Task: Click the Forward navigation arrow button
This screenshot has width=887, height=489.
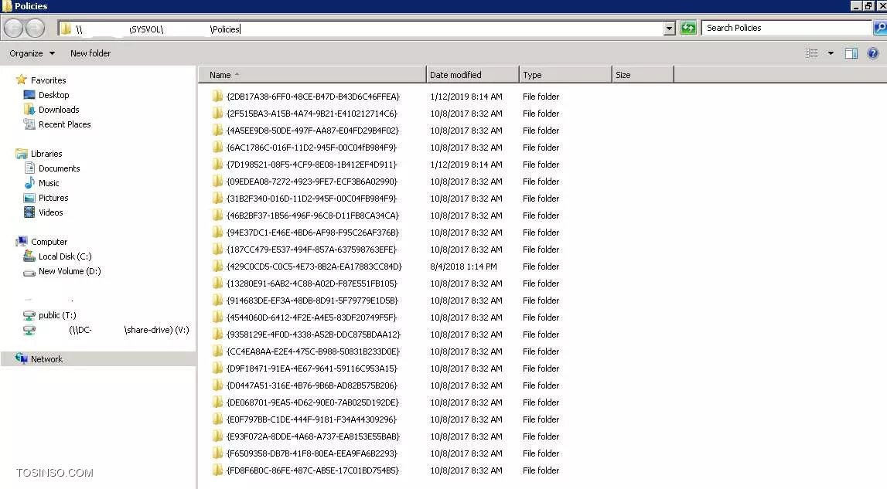Action: pyautogui.click(x=35, y=29)
